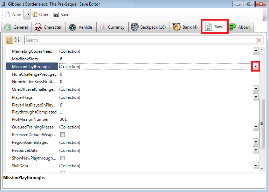Select PlayerHasPlayedInPlay... property
Screen dimensions: 269x192
point(34,105)
